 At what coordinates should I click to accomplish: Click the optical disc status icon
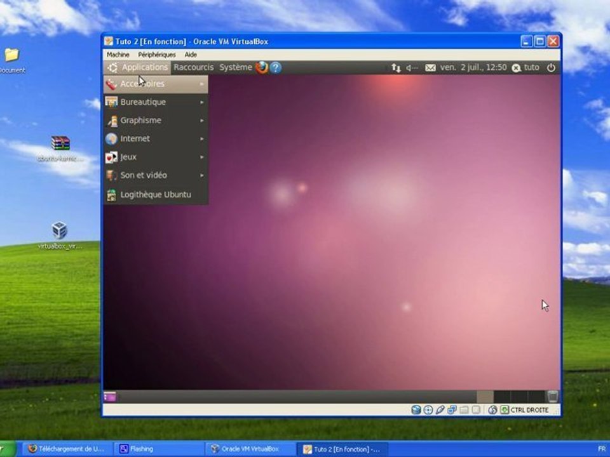(x=428, y=409)
